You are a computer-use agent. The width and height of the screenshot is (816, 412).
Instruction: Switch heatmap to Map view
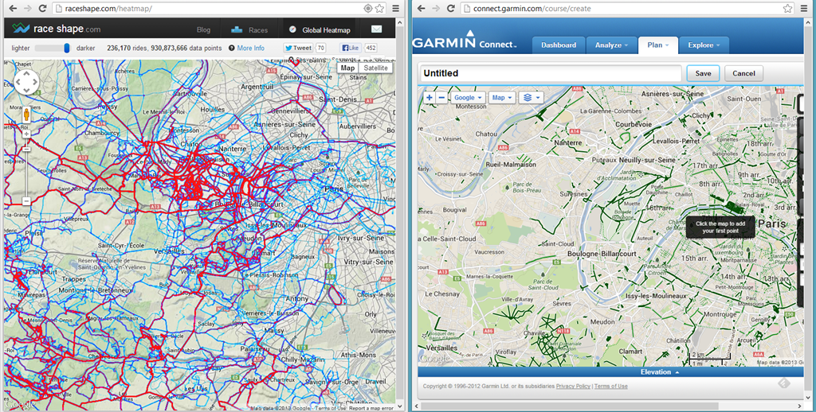pyautogui.click(x=347, y=68)
